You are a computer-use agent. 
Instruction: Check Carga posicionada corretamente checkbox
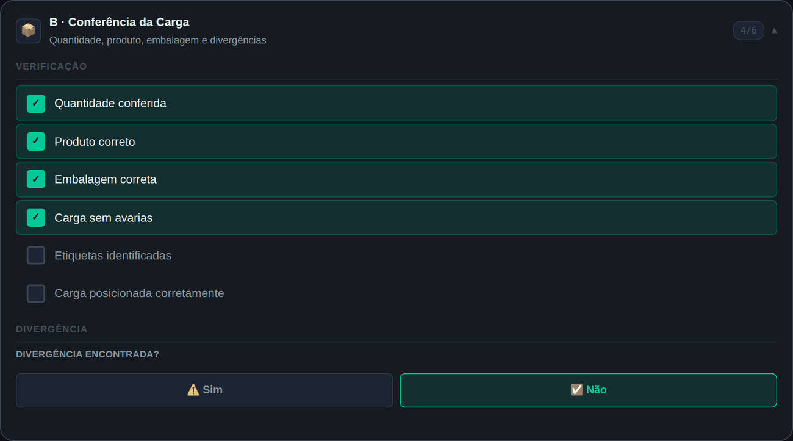point(36,293)
